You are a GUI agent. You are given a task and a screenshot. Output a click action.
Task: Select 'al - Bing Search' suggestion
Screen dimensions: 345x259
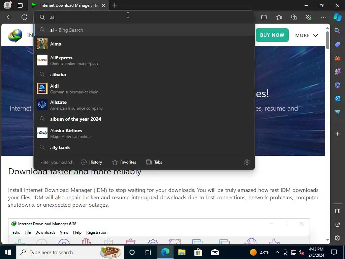(x=144, y=30)
